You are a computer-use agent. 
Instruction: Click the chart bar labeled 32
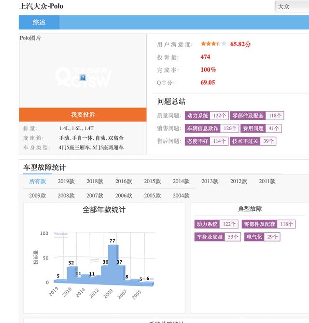(x=72, y=274)
